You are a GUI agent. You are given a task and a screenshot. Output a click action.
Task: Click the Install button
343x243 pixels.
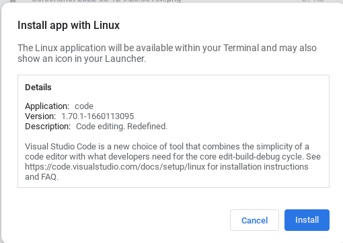(307, 220)
